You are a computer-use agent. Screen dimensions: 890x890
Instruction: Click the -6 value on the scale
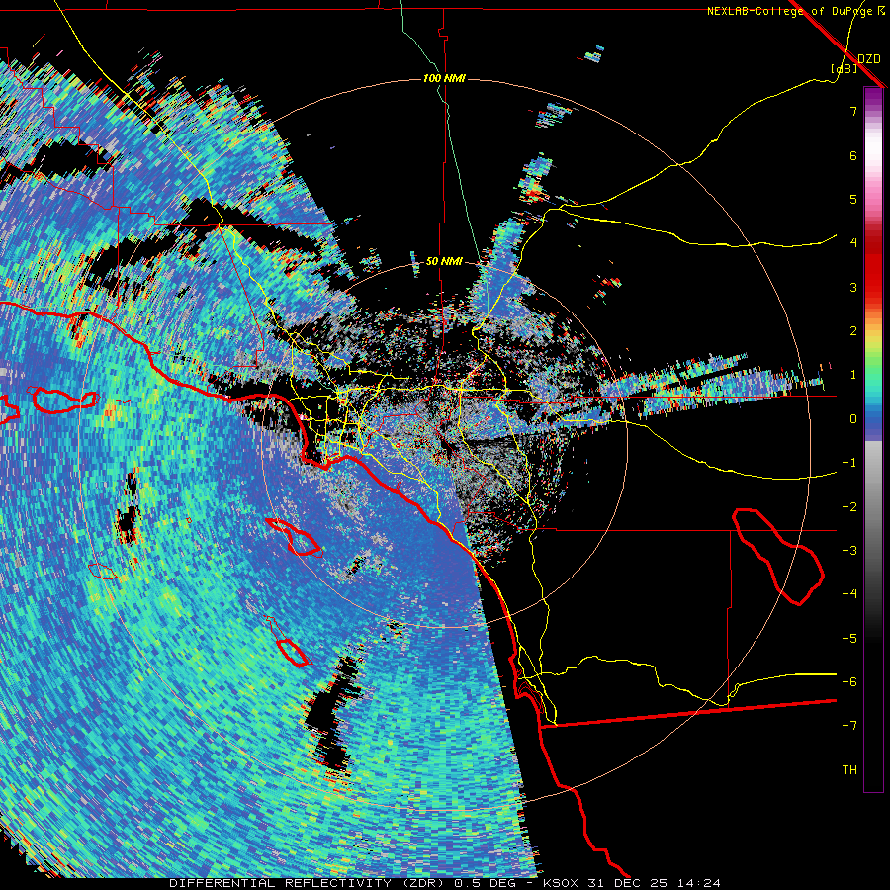tap(849, 682)
